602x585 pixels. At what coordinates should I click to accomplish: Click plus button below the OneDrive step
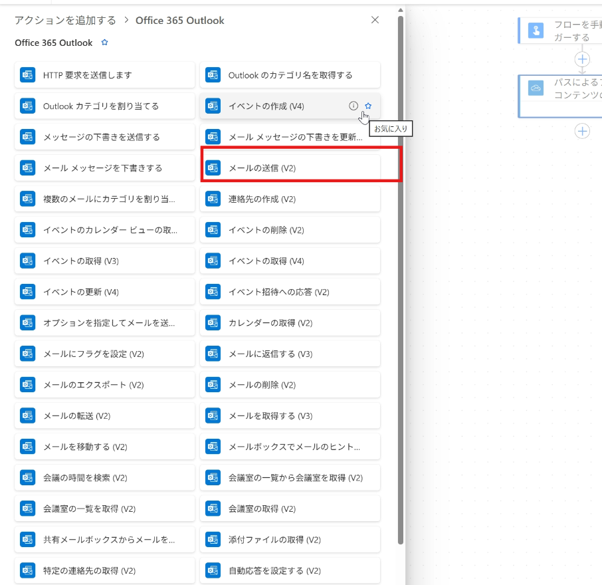582,131
